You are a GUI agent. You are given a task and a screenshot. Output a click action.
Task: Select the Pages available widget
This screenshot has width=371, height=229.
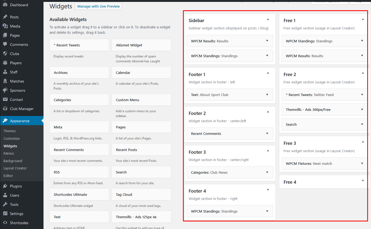[x=141, y=127]
